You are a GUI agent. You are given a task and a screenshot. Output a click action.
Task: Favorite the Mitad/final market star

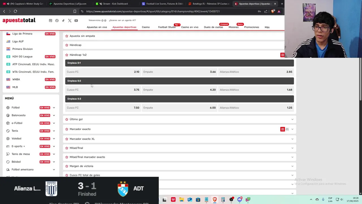[67, 148]
